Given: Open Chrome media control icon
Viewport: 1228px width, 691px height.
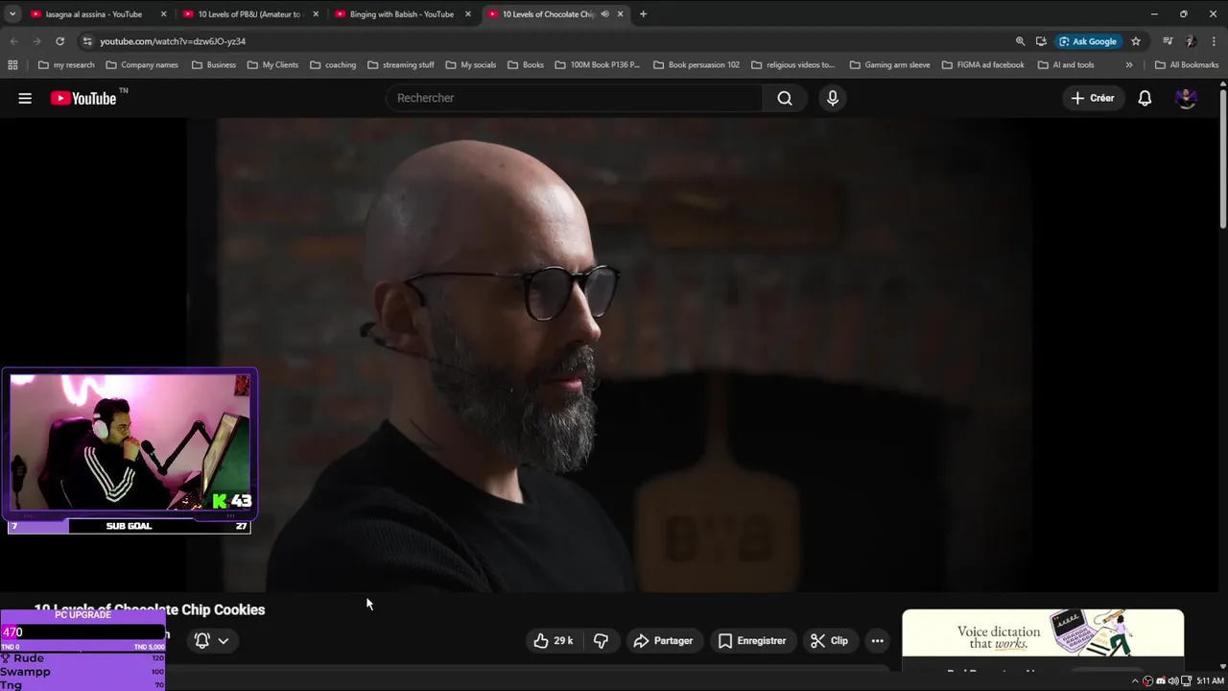Looking at the screenshot, I should [x=1168, y=41].
